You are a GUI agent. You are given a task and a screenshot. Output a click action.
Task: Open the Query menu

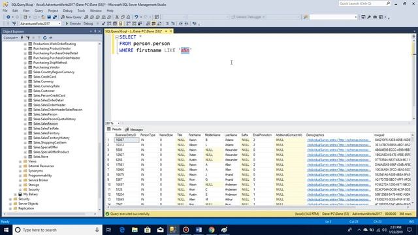pos(39,10)
